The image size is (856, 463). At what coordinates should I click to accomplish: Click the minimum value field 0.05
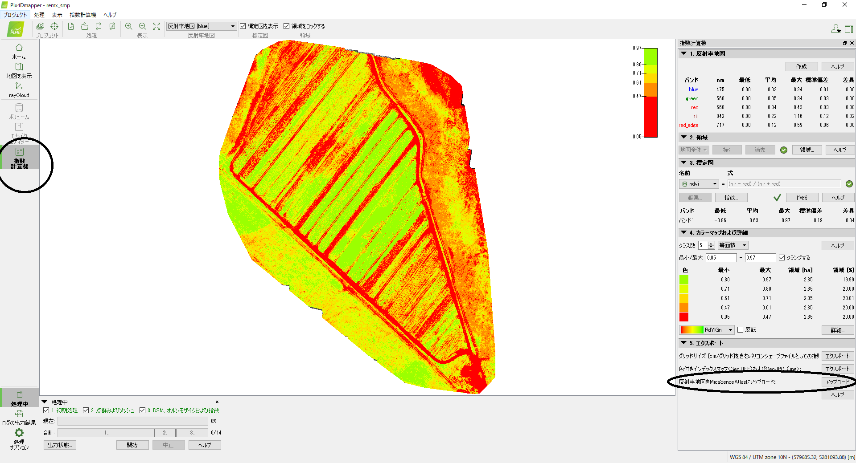click(721, 258)
